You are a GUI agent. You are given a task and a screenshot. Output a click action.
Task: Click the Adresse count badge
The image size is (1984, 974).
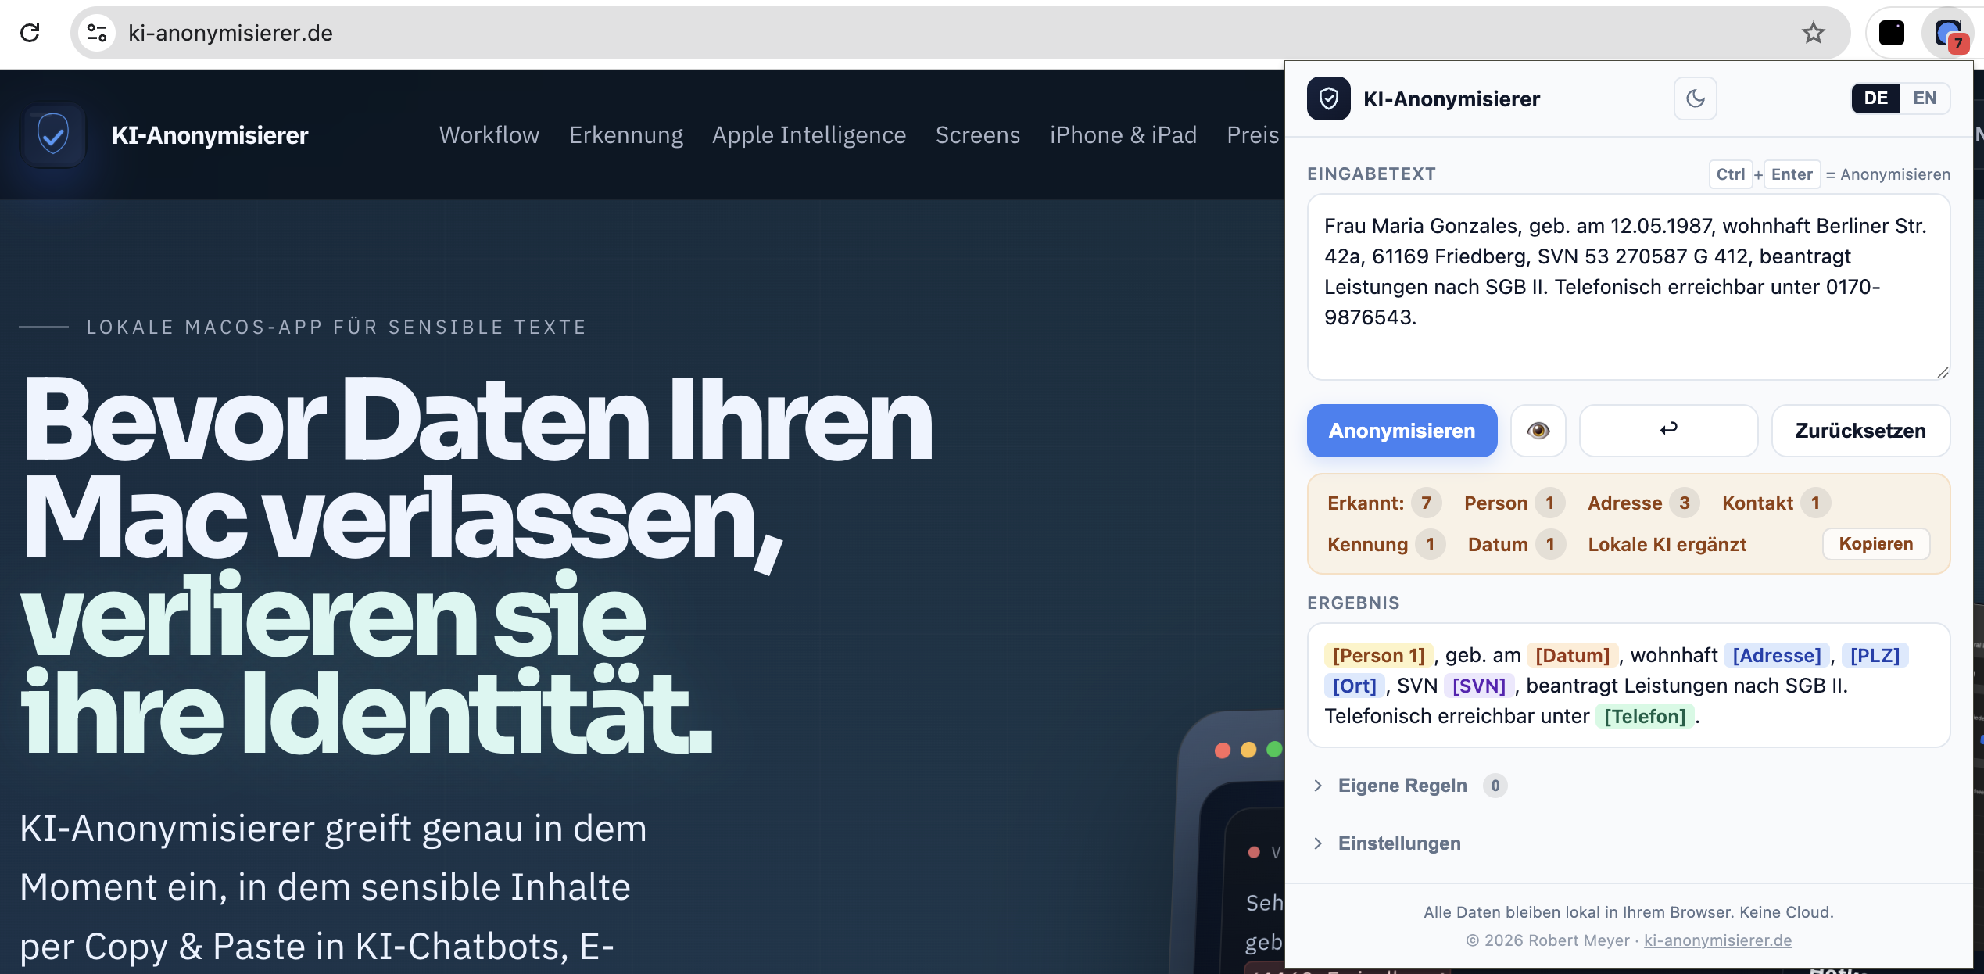[x=1685, y=503]
